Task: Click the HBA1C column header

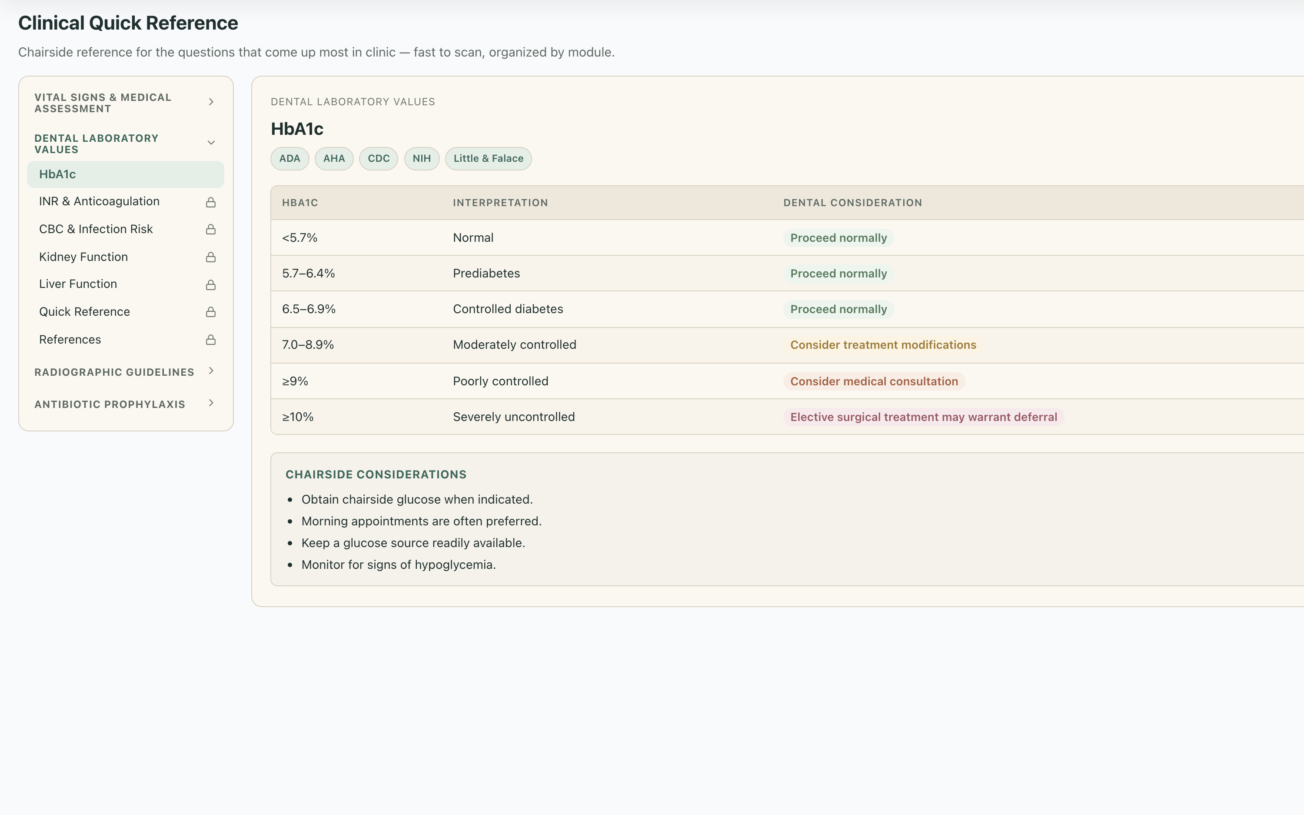Action: pos(300,203)
